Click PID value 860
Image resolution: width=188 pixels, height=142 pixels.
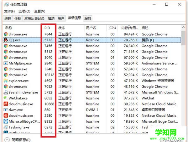(47, 110)
